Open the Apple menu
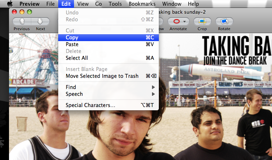This screenshot has height=160, width=272. pos(10,4)
